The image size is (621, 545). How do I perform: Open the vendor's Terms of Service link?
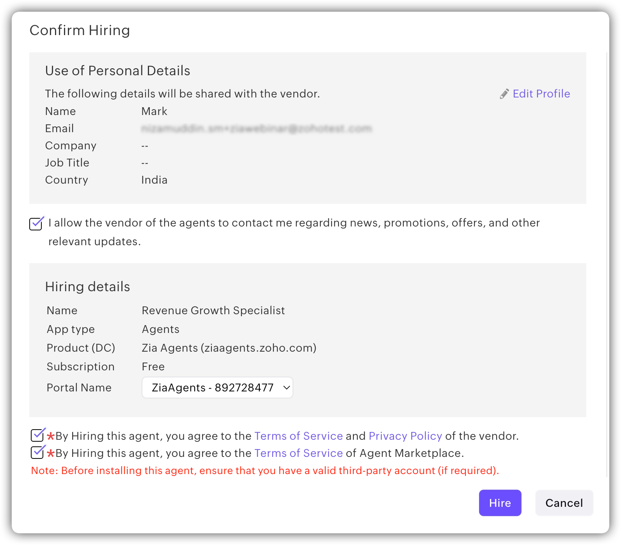pos(298,436)
